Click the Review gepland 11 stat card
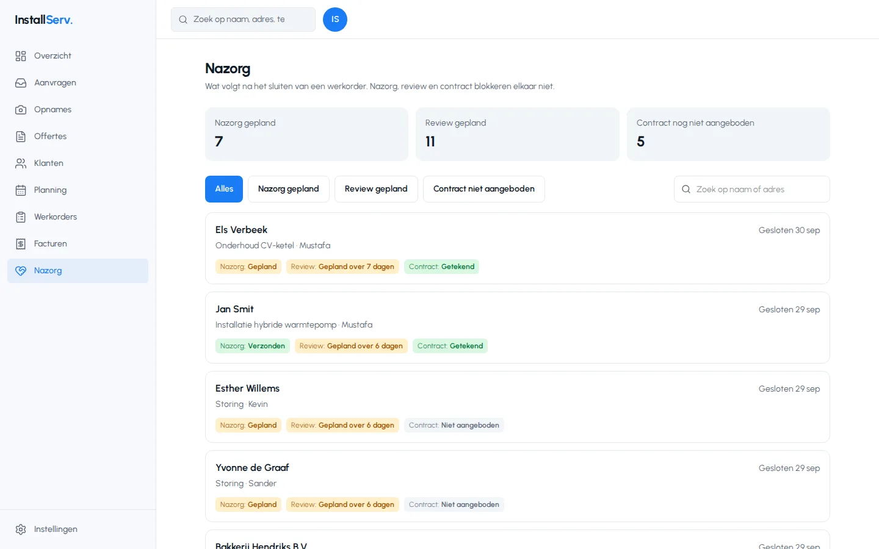879x549 pixels. coord(518,134)
